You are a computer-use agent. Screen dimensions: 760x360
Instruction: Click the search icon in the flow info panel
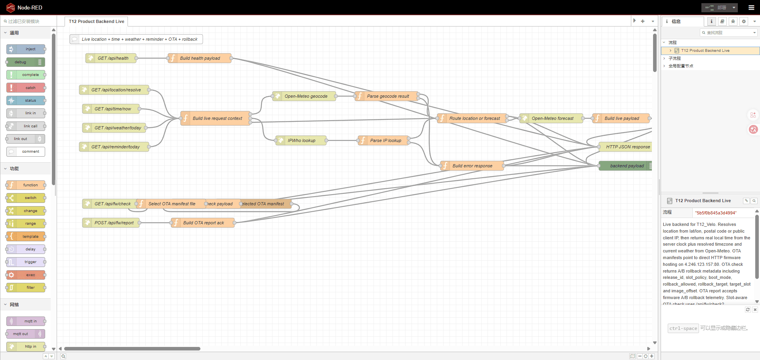[754, 201]
